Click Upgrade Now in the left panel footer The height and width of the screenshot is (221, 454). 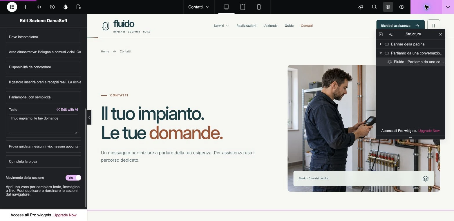coord(65,215)
